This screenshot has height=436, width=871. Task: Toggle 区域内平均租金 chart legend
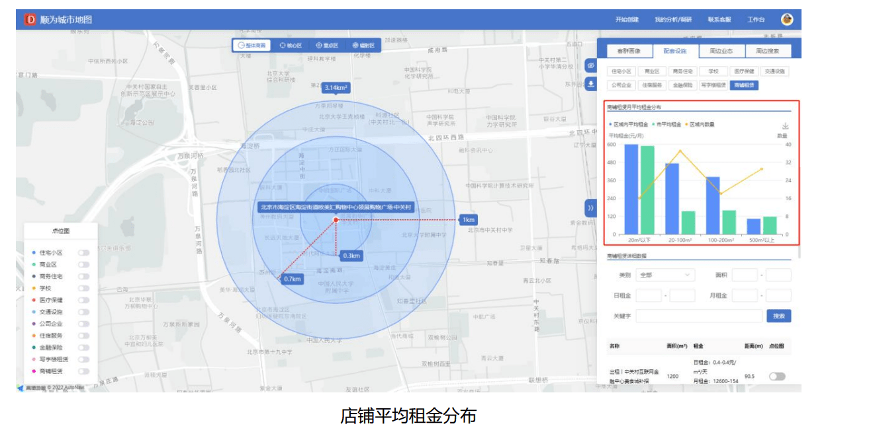pyautogui.click(x=629, y=124)
